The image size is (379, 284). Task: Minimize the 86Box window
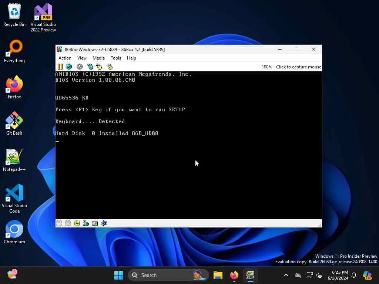click(280, 49)
